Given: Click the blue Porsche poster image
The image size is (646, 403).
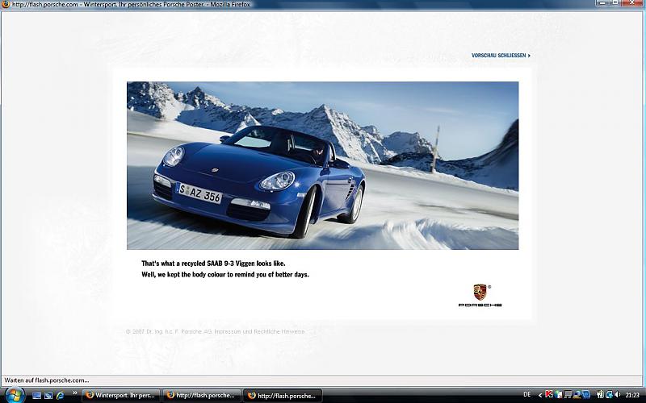Looking at the screenshot, I should coord(322,165).
